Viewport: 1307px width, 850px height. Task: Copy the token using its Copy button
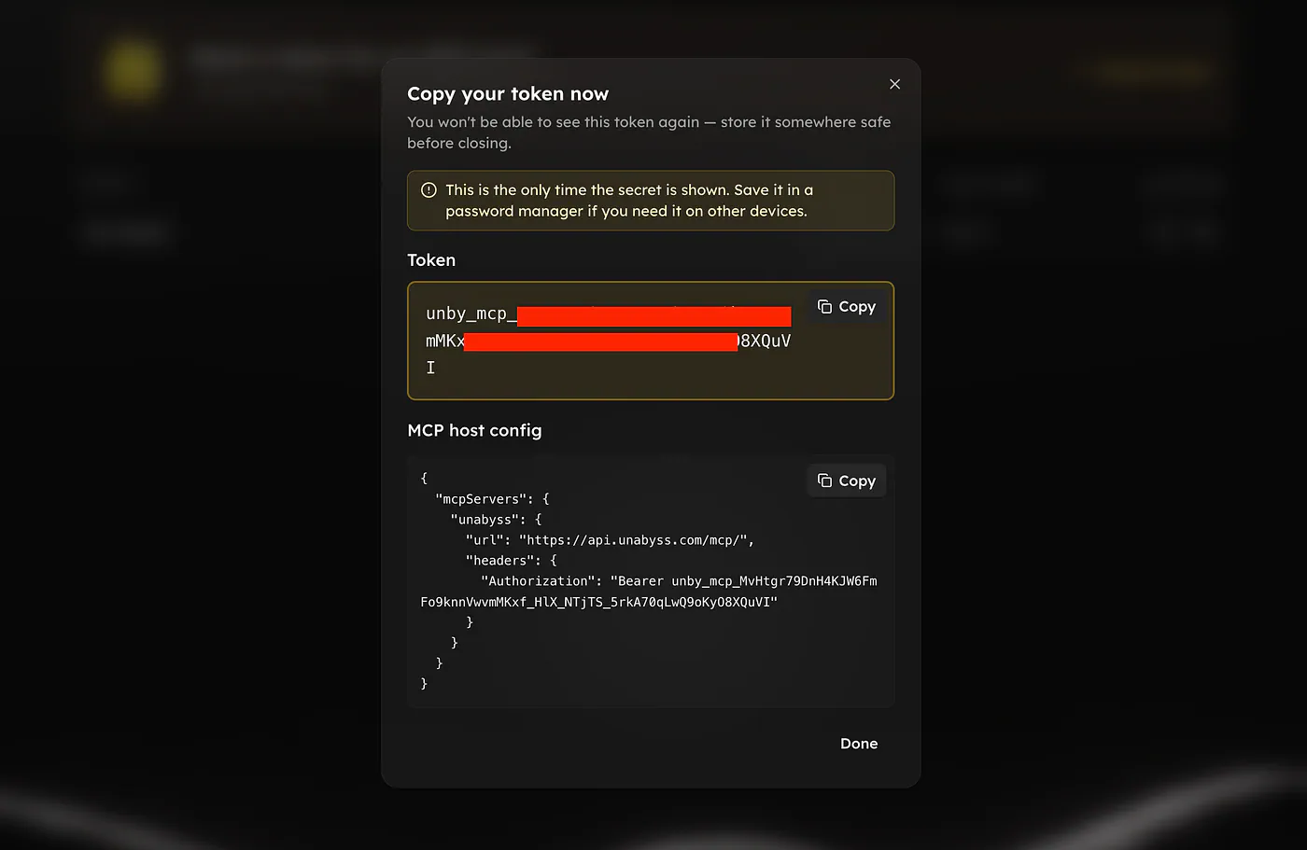tap(846, 306)
